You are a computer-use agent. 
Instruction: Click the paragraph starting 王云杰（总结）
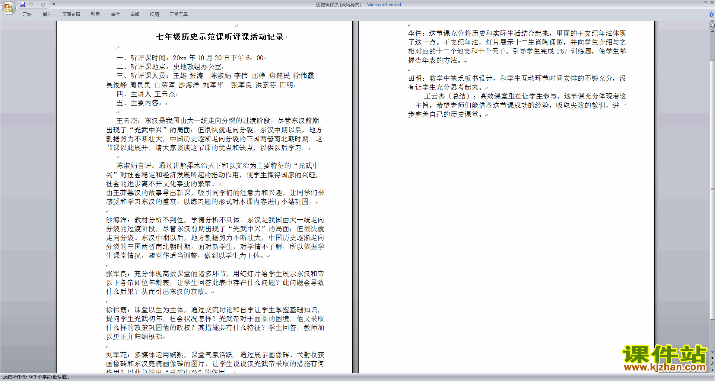tap(517, 105)
